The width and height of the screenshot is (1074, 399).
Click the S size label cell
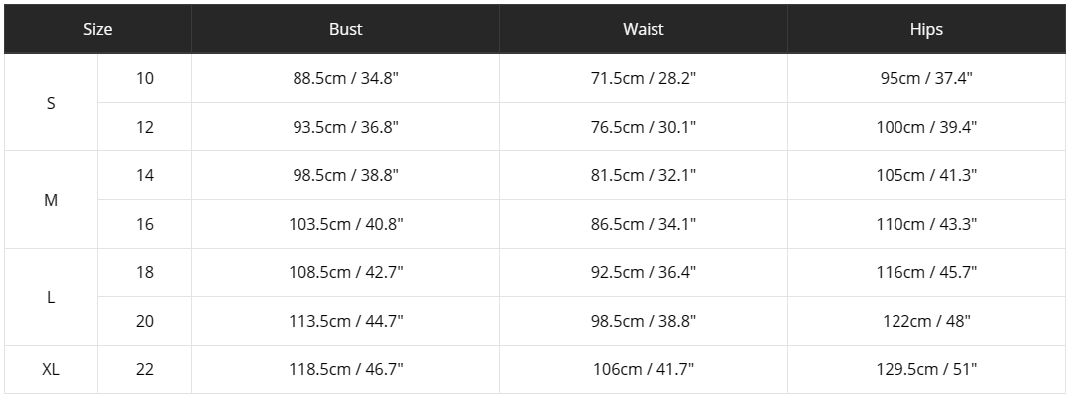click(51, 103)
